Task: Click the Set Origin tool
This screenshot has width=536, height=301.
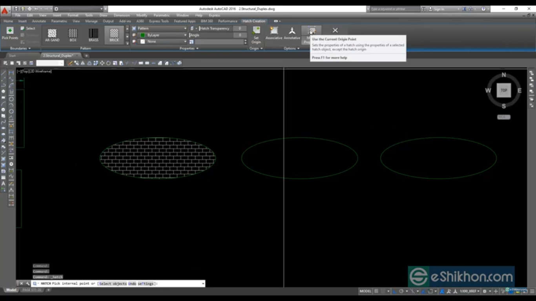Action: pyautogui.click(x=256, y=35)
